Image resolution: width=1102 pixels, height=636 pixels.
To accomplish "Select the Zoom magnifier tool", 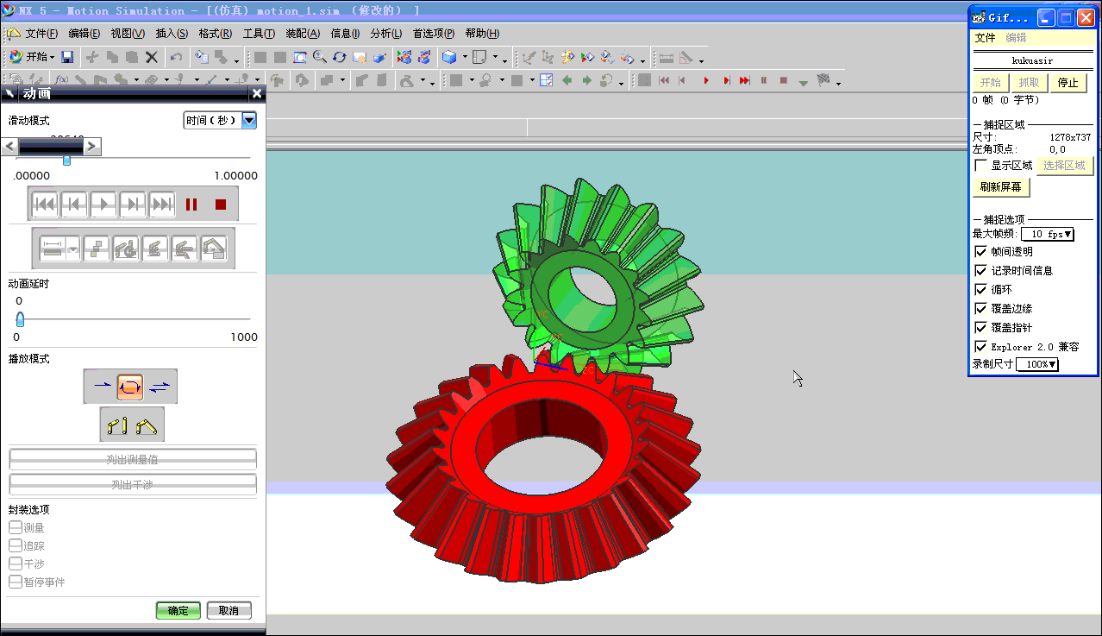I will pos(320,58).
